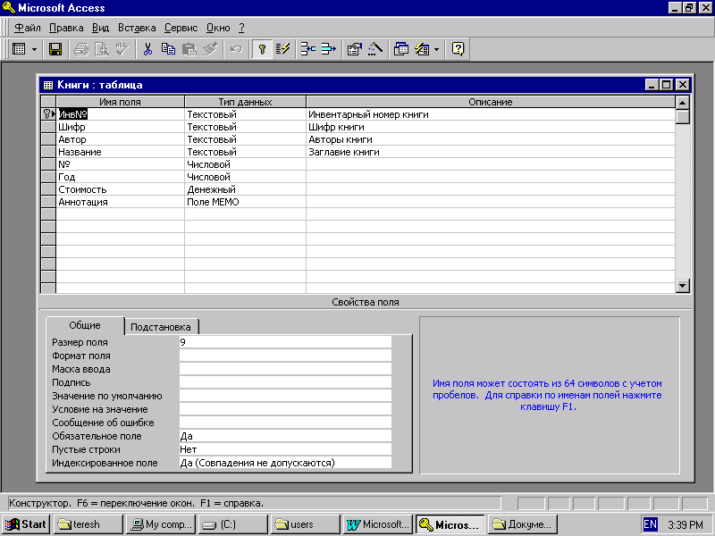Switch to users folder taskbar button

click(x=306, y=524)
